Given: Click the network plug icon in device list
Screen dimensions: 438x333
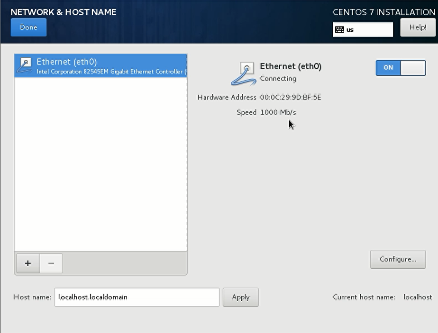Looking at the screenshot, I should click(25, 66).
